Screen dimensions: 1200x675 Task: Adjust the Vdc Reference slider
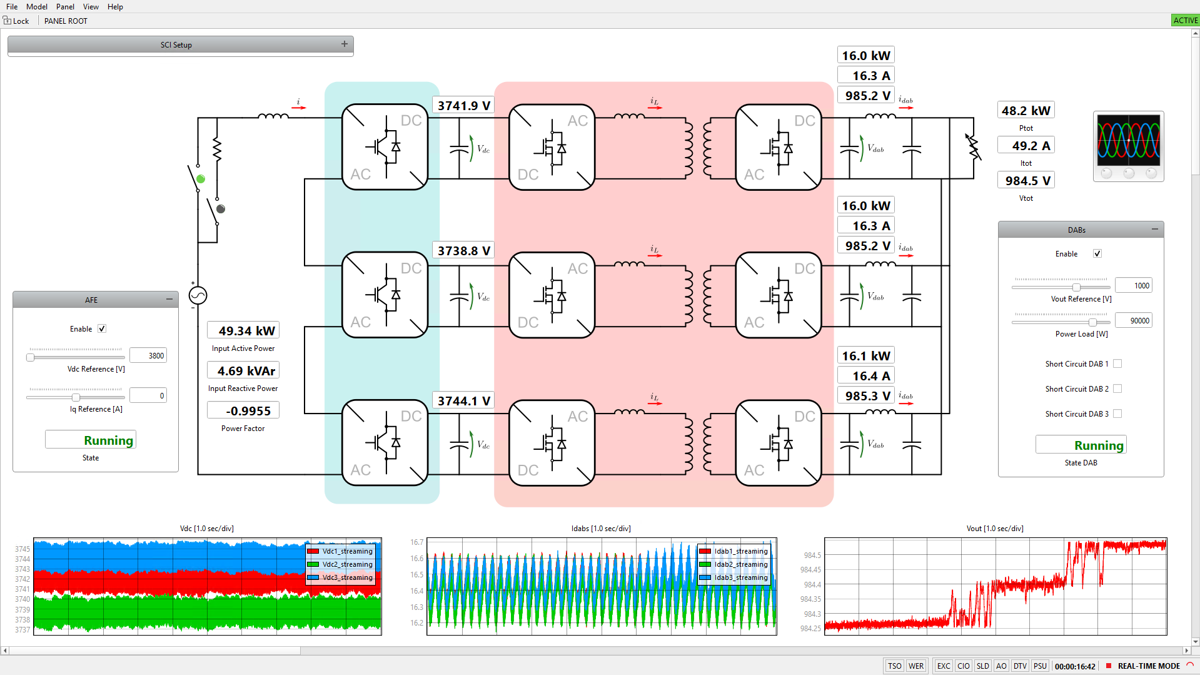(x=76, y=357)
